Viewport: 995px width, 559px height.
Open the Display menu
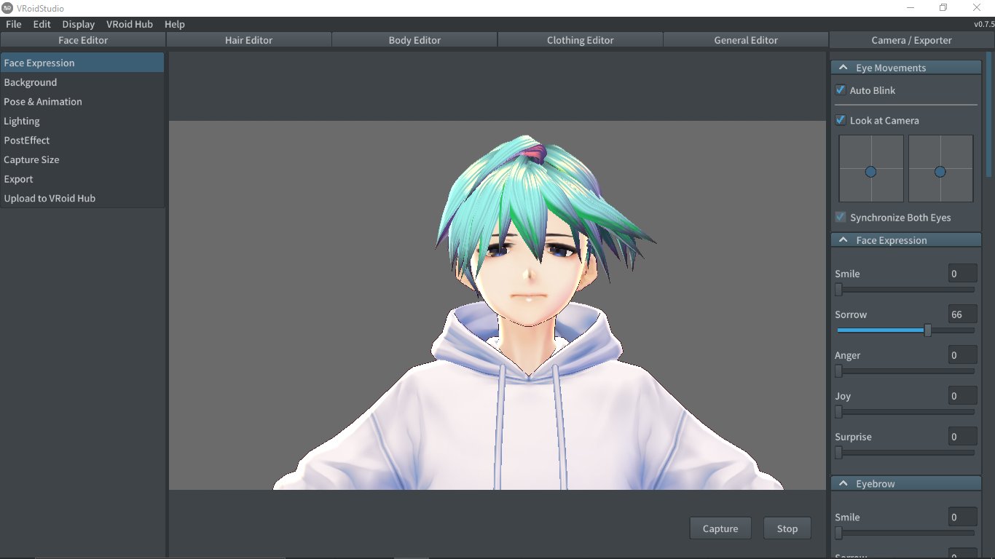(78, 24)
